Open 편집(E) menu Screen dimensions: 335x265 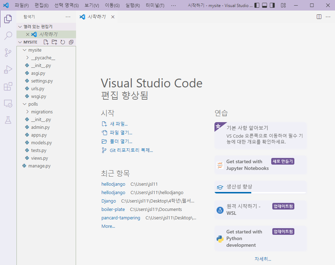[x=41, y=5]
